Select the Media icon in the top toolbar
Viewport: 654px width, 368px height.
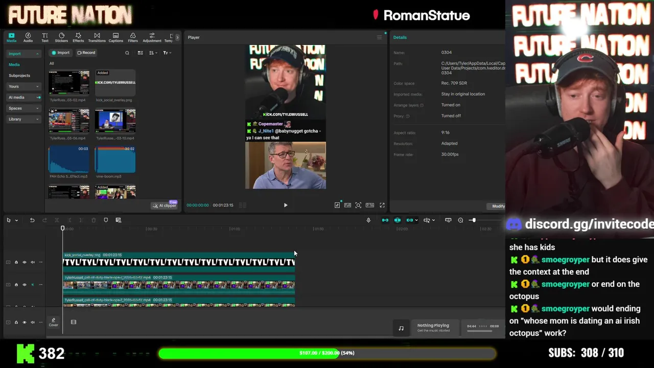pos(11,37)
